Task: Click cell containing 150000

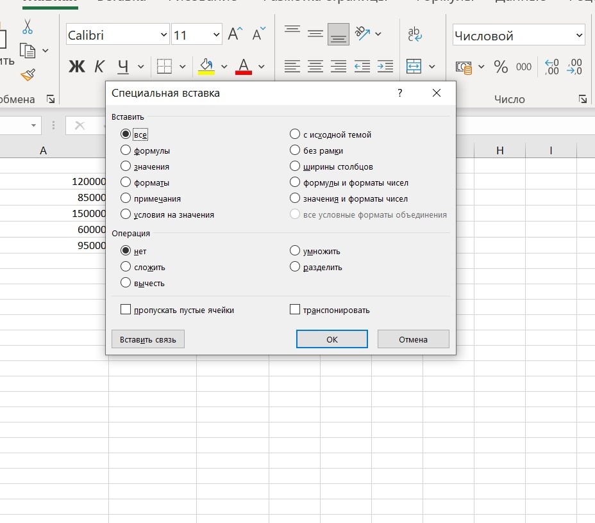Action: 53,213
